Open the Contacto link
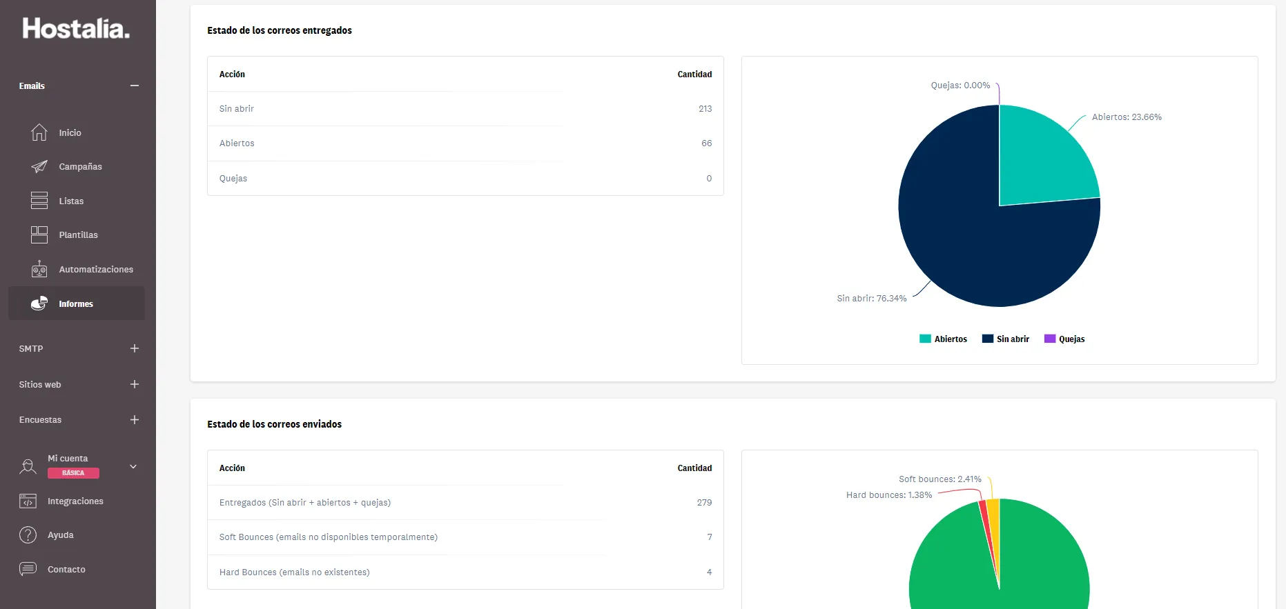 [66, 570]
